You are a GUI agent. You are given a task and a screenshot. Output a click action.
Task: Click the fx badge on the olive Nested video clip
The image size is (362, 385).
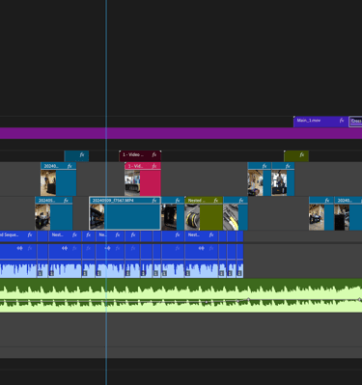pyautogui.click(x=216, y=201)
